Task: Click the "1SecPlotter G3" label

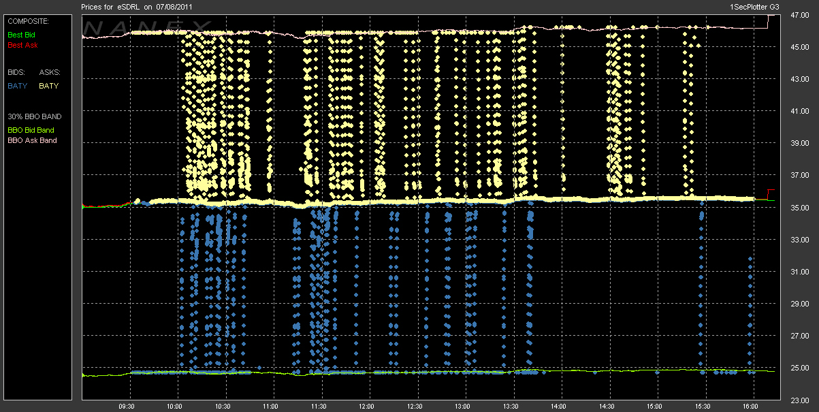Action: click(x=754, y=6)
